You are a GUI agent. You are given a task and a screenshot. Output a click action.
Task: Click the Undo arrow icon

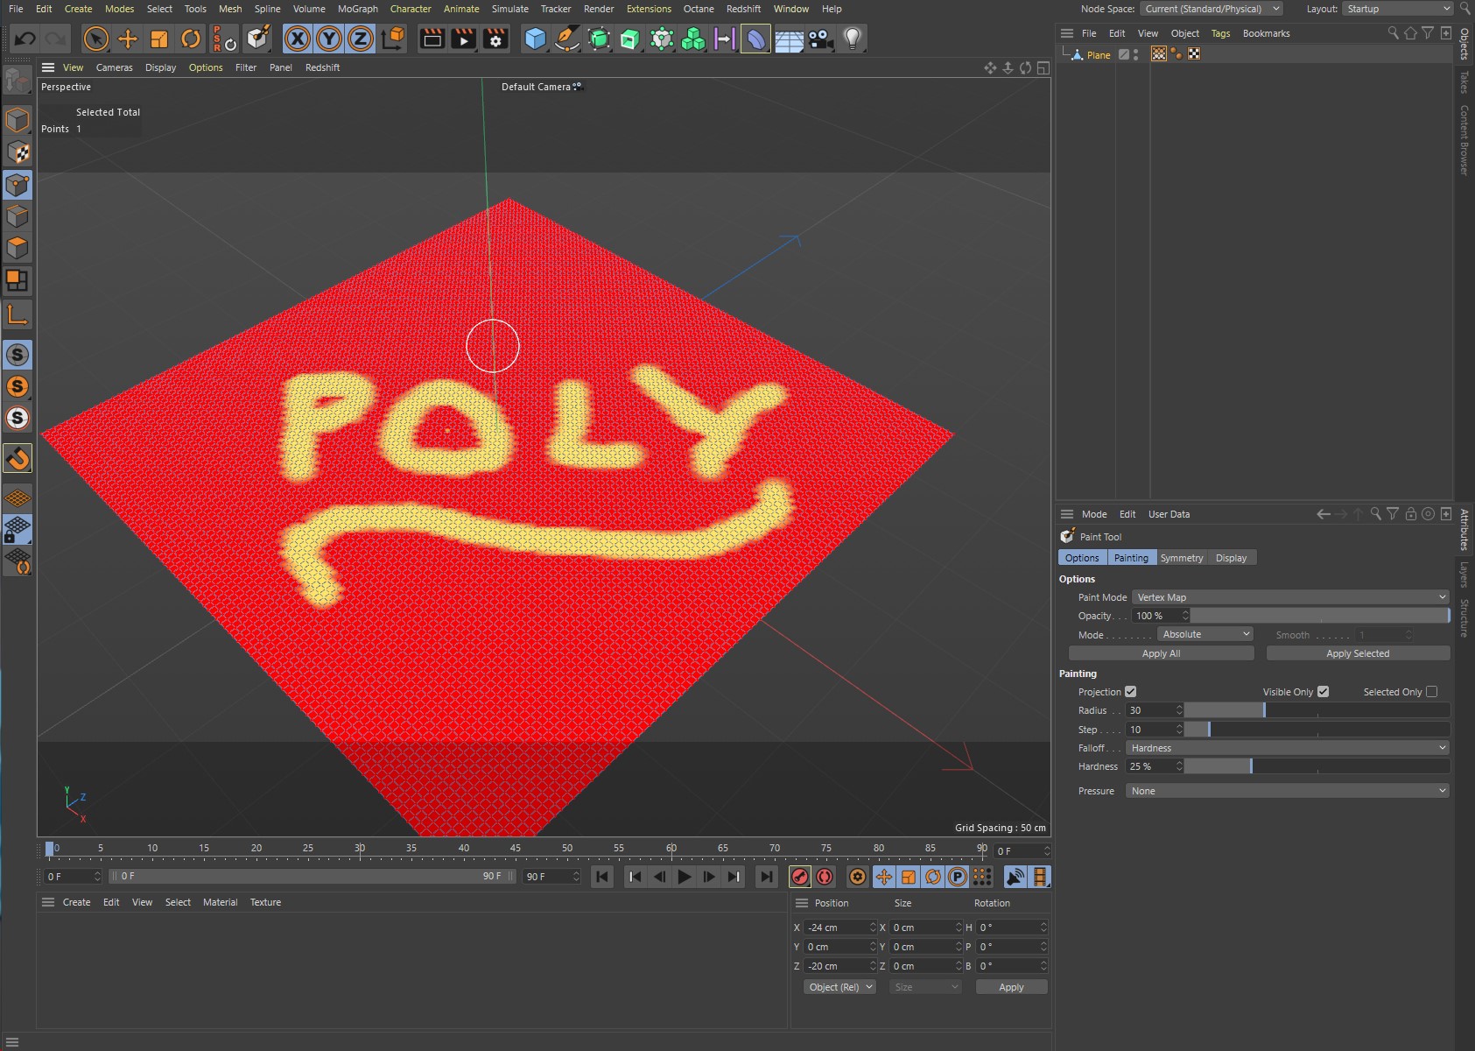pos(25,39)
